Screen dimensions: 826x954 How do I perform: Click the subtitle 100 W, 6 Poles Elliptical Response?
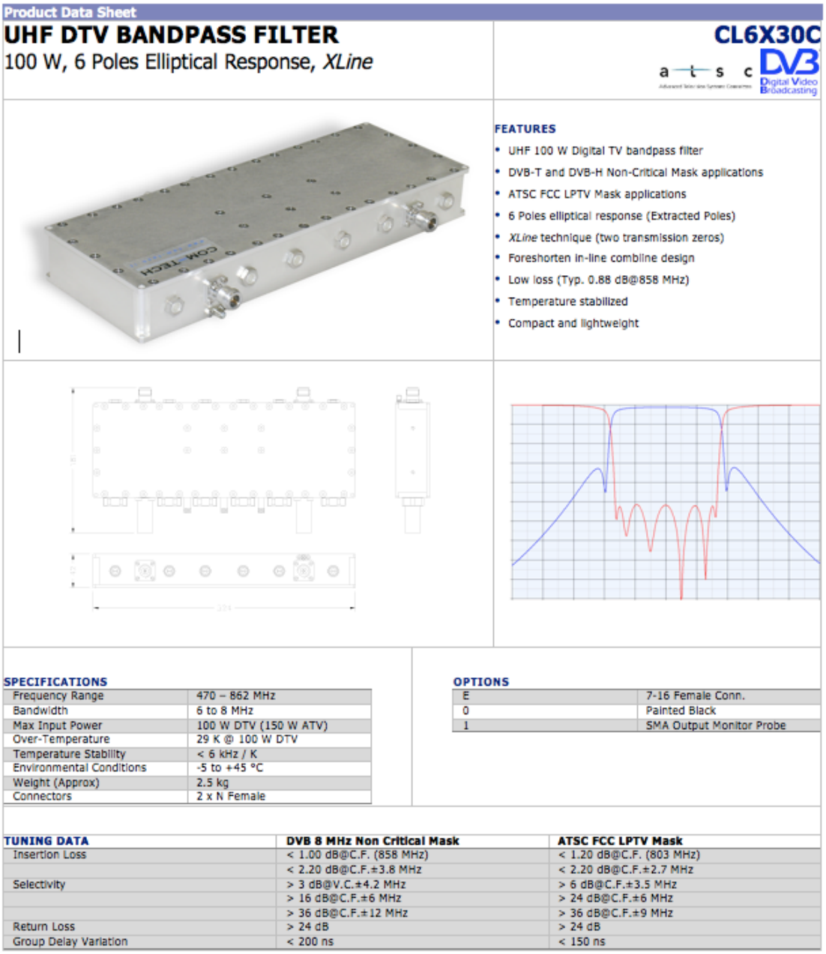tap(188, 61)
